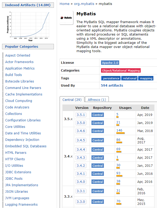Open the 70 usages link
Viewport: 157px width, 208px height.
(x=118, y=201)
